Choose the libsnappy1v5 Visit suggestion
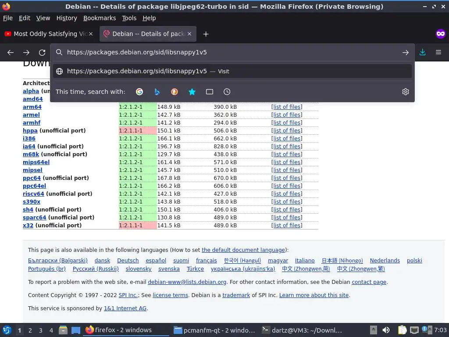 pyautogui.click(x=232, y=72)
